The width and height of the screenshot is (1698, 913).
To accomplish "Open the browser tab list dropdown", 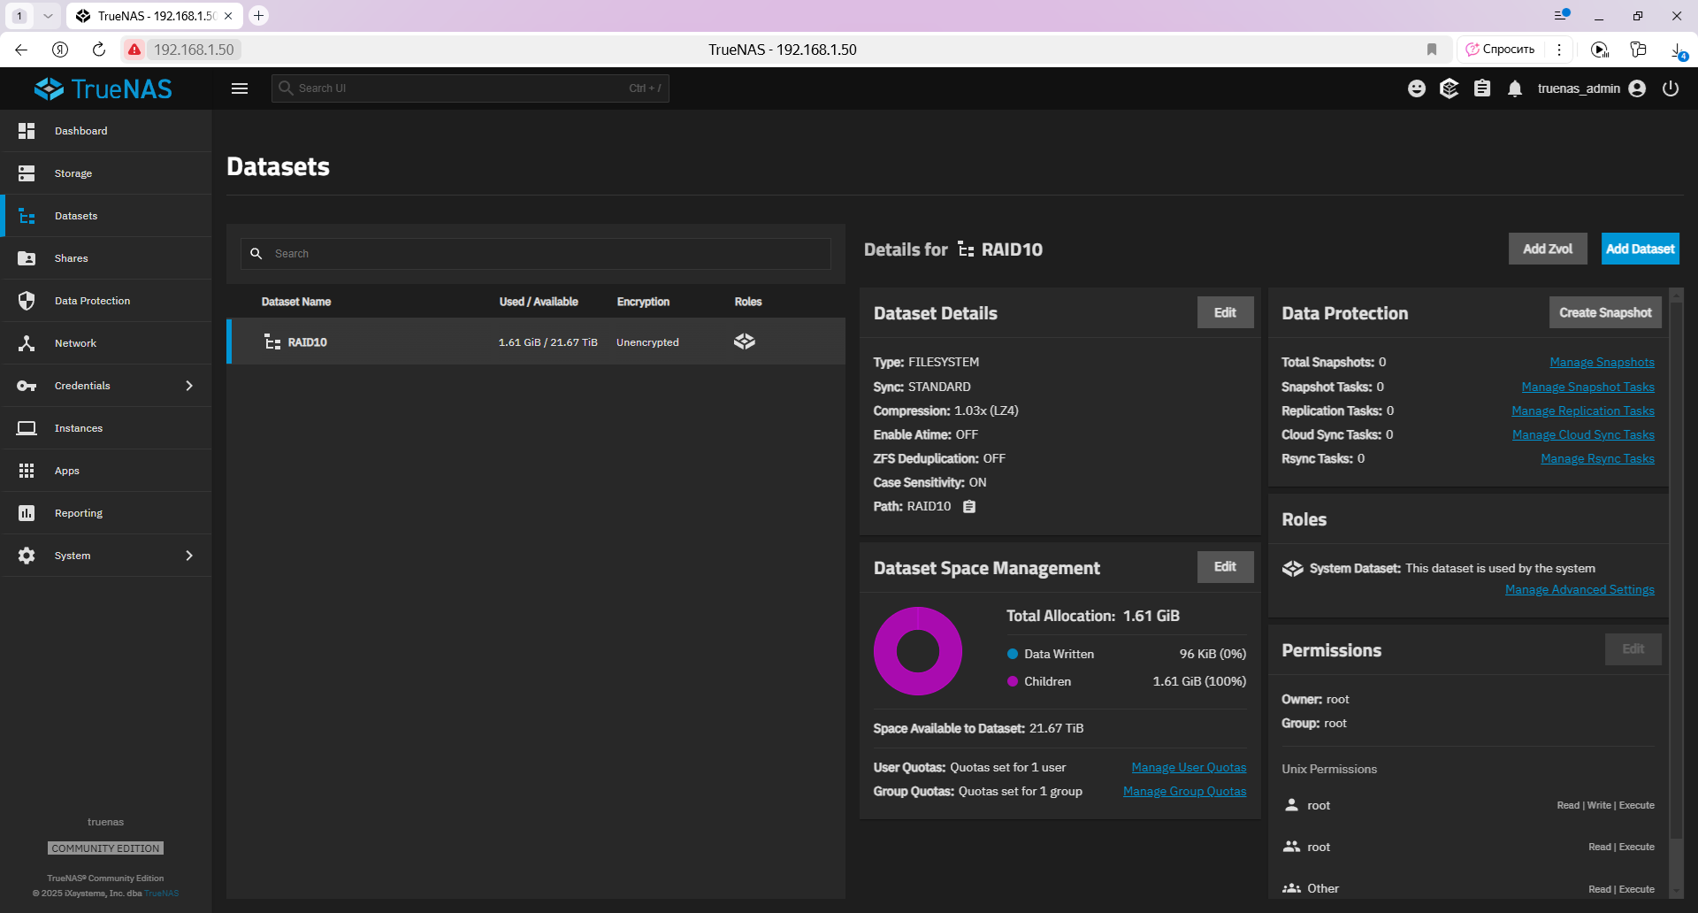I will click(48, 16).
